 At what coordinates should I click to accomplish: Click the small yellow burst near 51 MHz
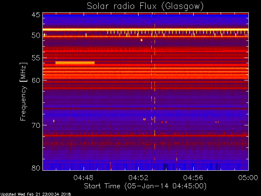coord(142,40)
